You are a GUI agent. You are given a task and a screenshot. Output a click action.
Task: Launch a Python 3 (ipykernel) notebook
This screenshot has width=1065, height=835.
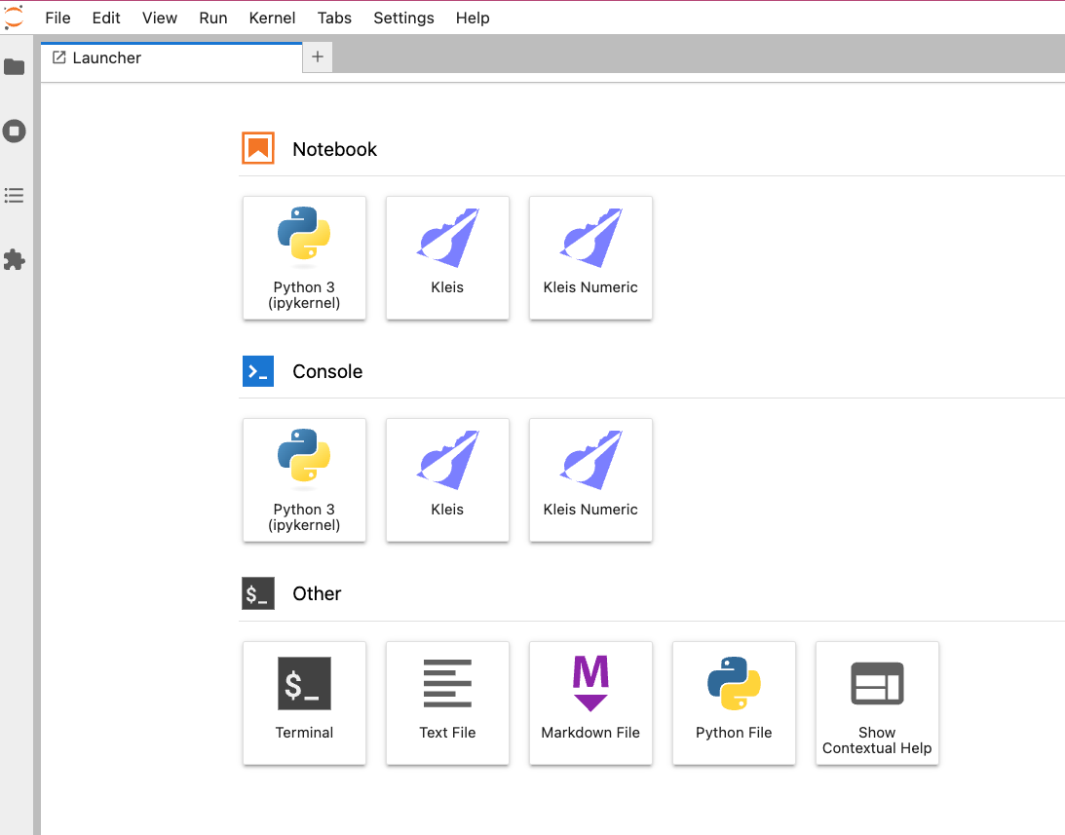click(304, 258)
